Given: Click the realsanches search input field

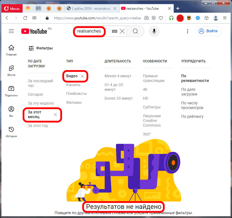Looking at the screenshot, I should pyautogui.click(x=89, y=31).
